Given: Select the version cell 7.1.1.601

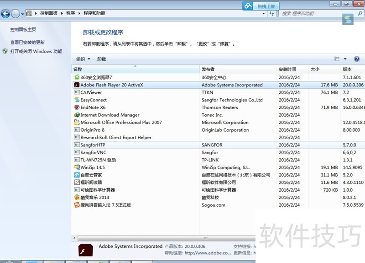Looking at the screenshot, I should [x=352, y=77].
